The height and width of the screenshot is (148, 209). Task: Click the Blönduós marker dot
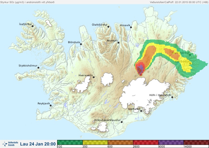click(81, 44)
